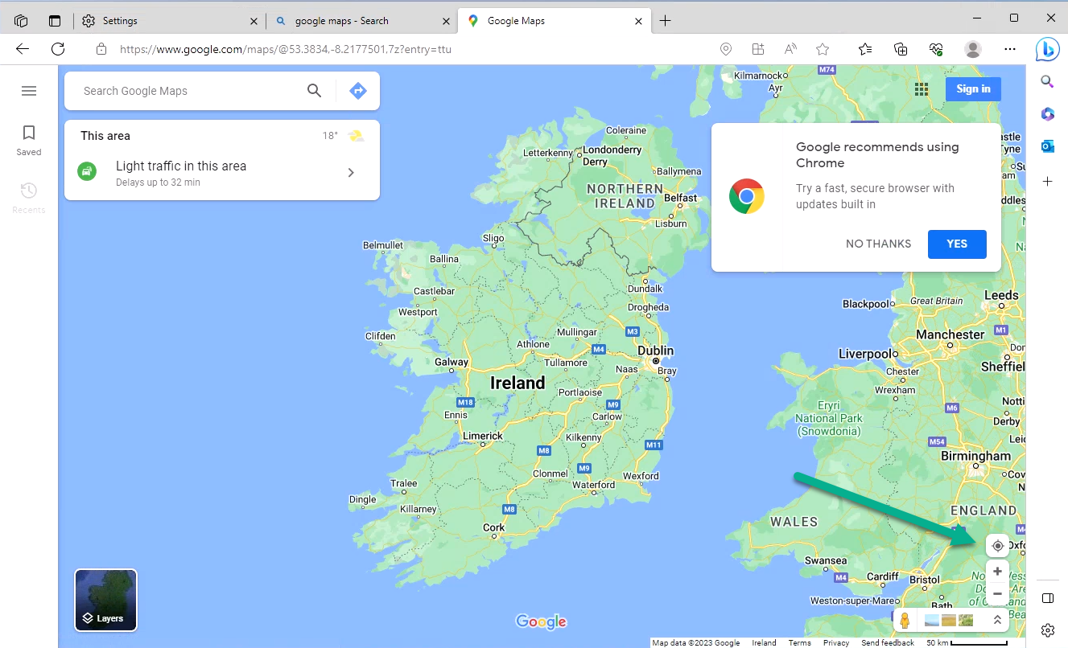Add this page to favorites with the star

click(x=823, y=49)
